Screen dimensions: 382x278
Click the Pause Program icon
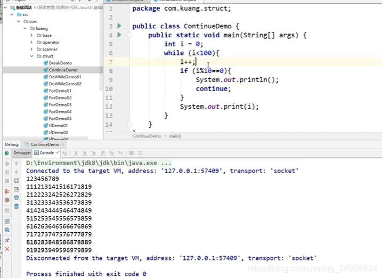(7, 173)
